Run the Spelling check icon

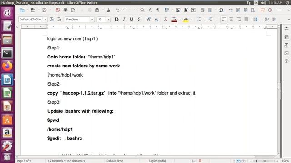coord(150,10)
